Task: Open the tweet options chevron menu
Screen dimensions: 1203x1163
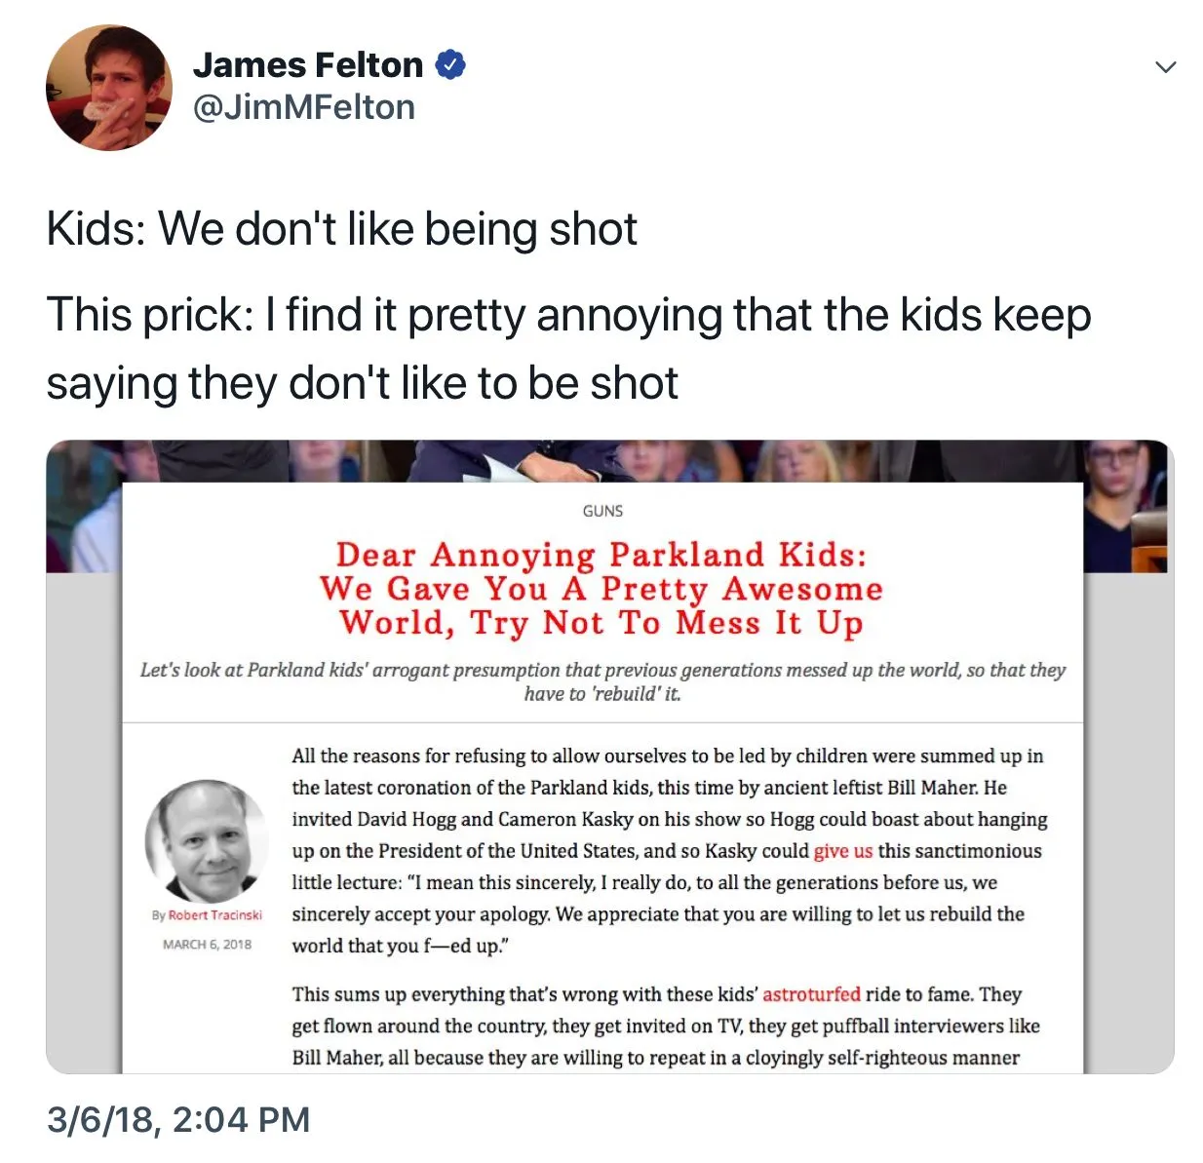Action: pyautogui.click(x=1165, y=67)
